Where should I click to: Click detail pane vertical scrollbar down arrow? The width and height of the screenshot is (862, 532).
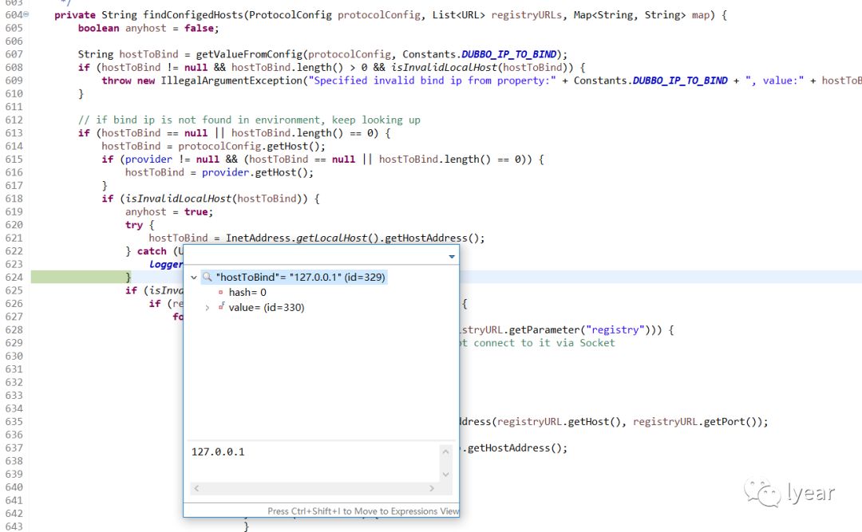pyautogui.click(x=446, y=475)
